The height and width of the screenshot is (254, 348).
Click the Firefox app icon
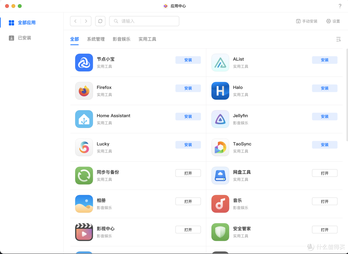(x=84, y=91)
